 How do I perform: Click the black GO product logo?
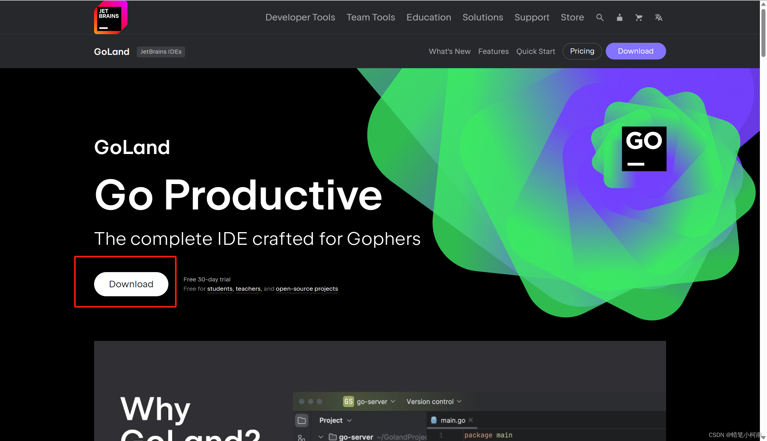click(644, 148)
